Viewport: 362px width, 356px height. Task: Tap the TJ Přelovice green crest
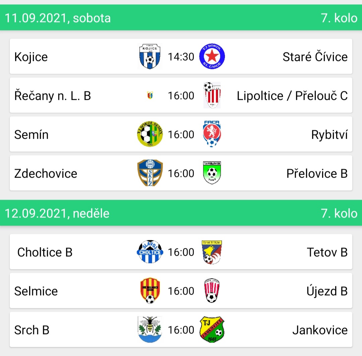coord(212,173)
